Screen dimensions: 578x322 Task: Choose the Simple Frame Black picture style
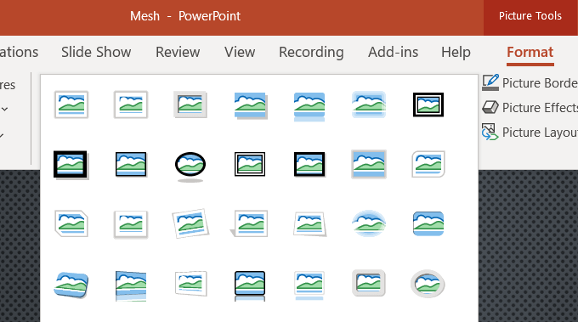coord(131,164)
